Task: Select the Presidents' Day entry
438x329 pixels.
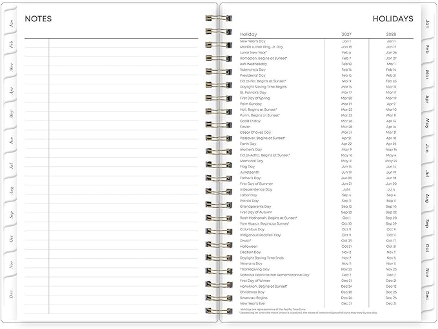Action: [252, 75]
